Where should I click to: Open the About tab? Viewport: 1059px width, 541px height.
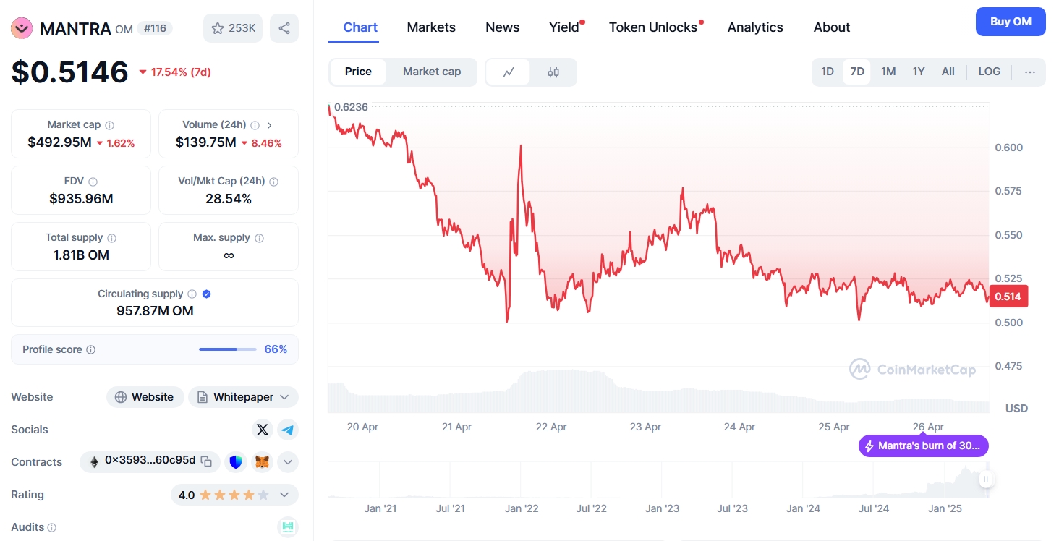(832, 27)
